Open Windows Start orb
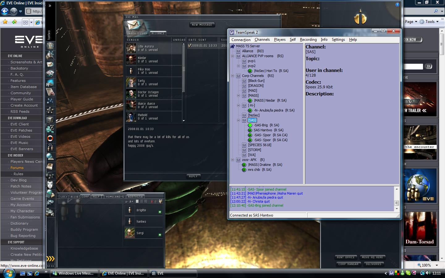This screenshot has width=445, height=278. (8, 273)
